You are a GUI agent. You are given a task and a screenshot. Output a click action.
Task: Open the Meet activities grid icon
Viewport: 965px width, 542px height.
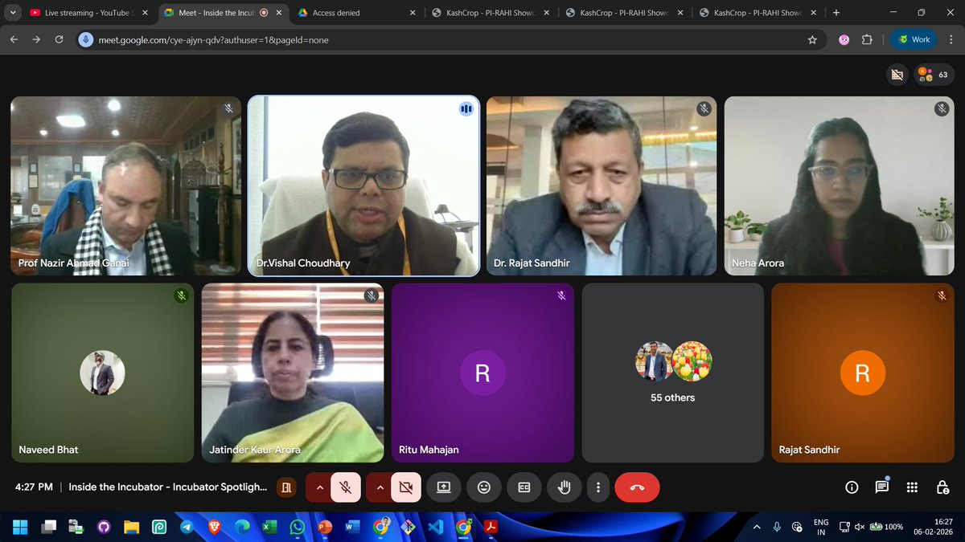[x=912, y=487]
